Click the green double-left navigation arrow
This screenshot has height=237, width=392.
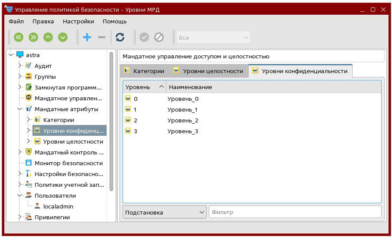(x=18, y=38)
